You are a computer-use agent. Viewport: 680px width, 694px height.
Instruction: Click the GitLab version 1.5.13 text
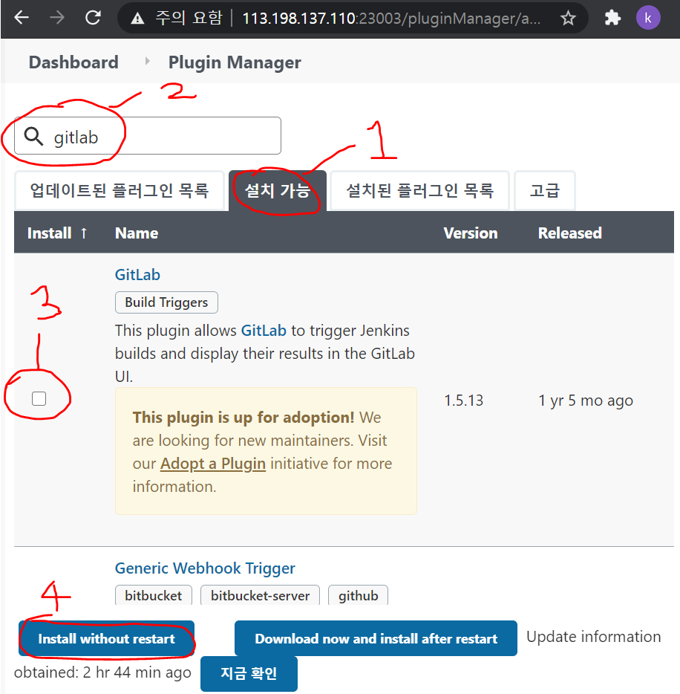463,400
